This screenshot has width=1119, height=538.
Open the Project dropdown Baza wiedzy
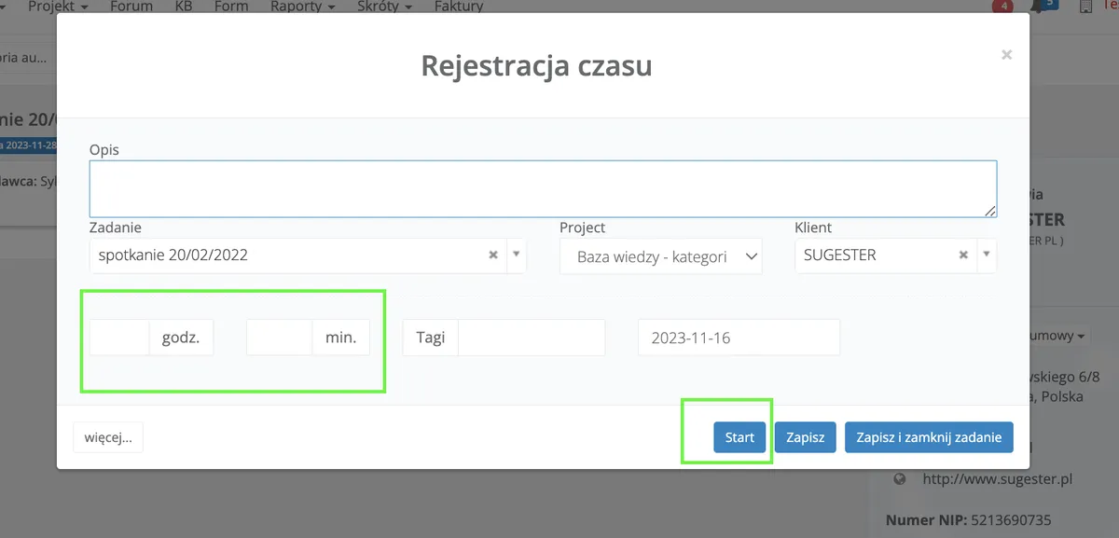click(661, 256)
